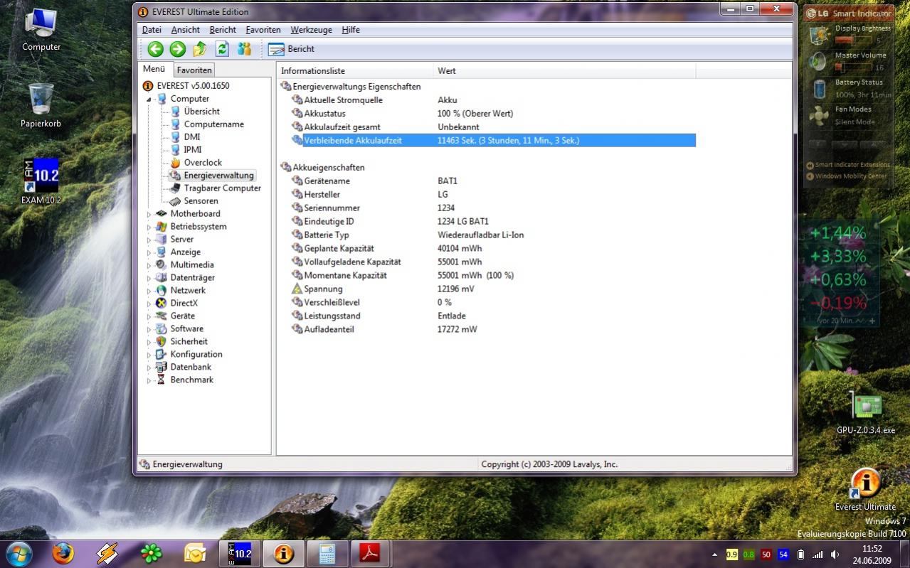Click the Konfiguration tree icon
This screenshot has width=910, height=568.
[162, 354]
